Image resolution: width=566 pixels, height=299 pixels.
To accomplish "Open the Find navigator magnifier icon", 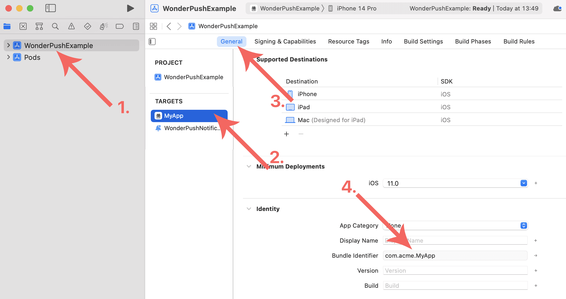I will pyautogui.click(x=55, y=26).
